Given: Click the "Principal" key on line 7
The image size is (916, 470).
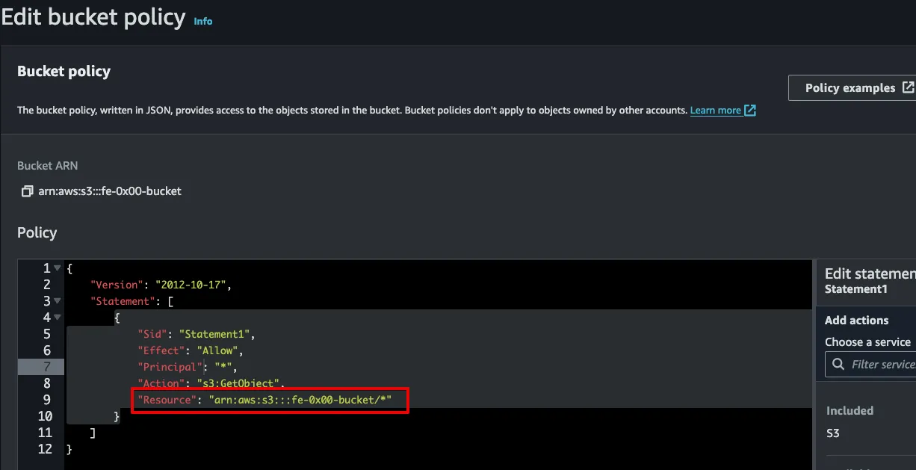Looking at the screenshot, I should tap(170, 367).
